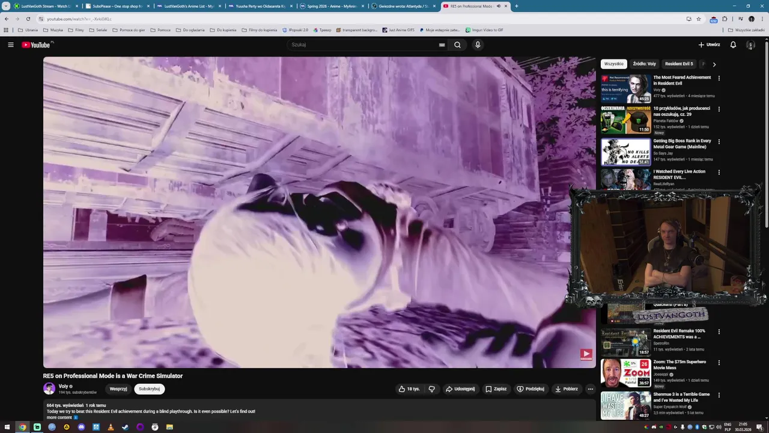Show more filter chips with right arrow

pos(714,64)
